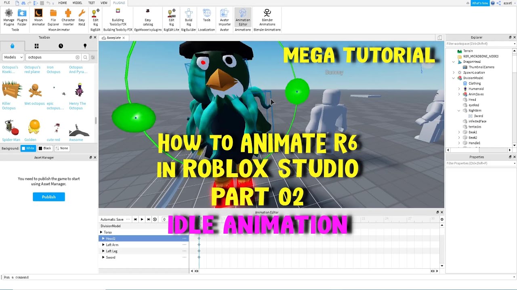This screenshot has height=290, width=517.
Task: Switch to the Toolbox Creations lightbulb tab
Action: (85, 46)
